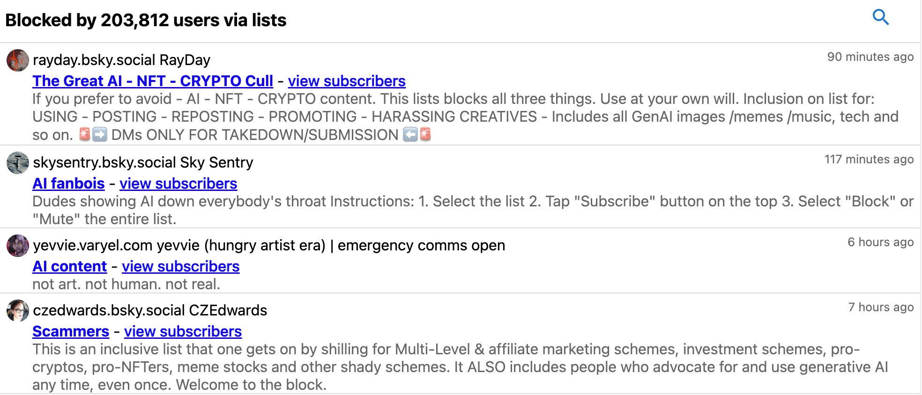This screenshot has height=395, width=922.
Task: Open RayDay's profile avatar
Action: click(x=18, y=60)
